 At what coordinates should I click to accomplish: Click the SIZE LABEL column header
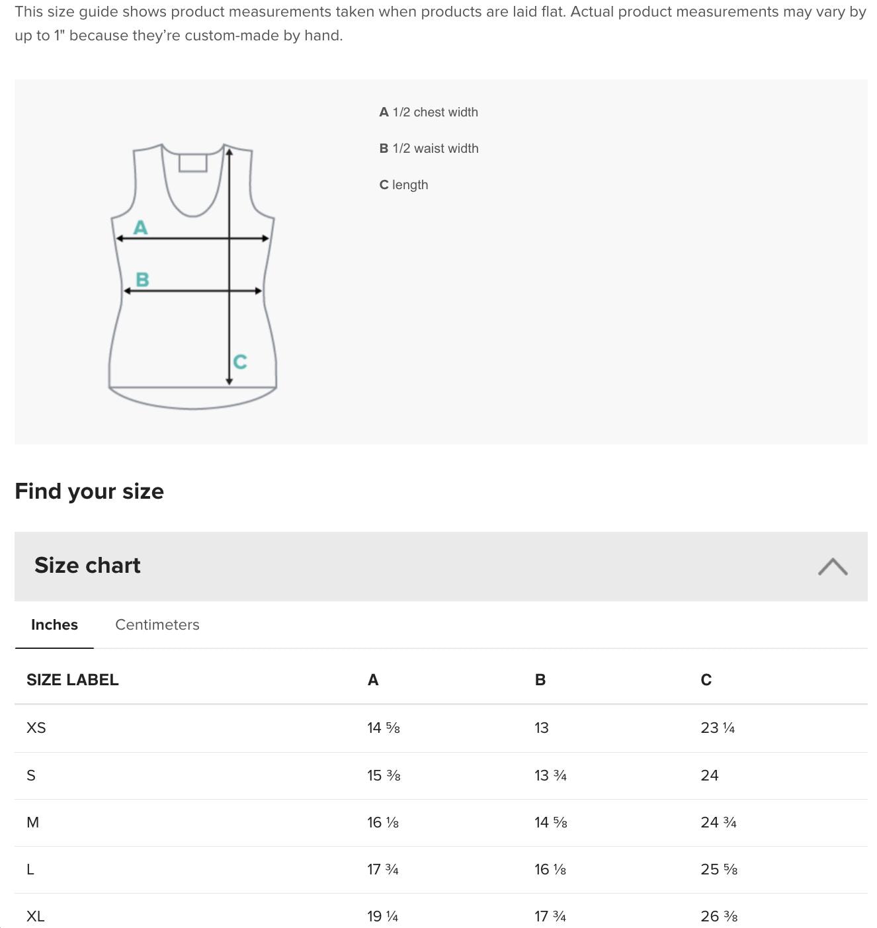72,679
